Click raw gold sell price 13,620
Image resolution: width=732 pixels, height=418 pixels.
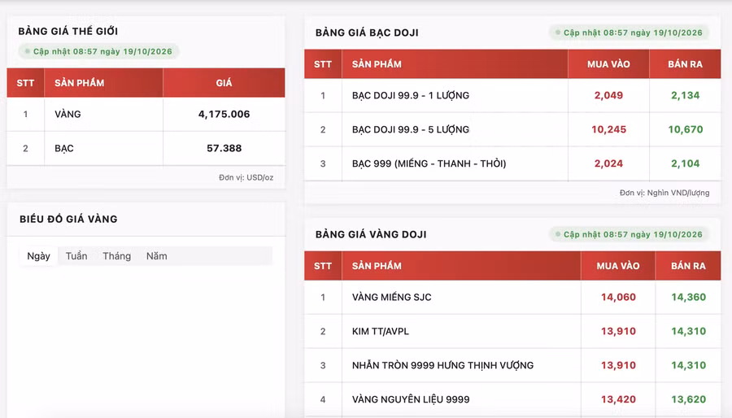689,399
